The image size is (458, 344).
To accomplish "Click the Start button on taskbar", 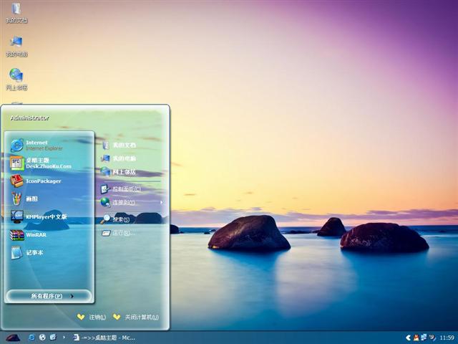I will [12, 337].
